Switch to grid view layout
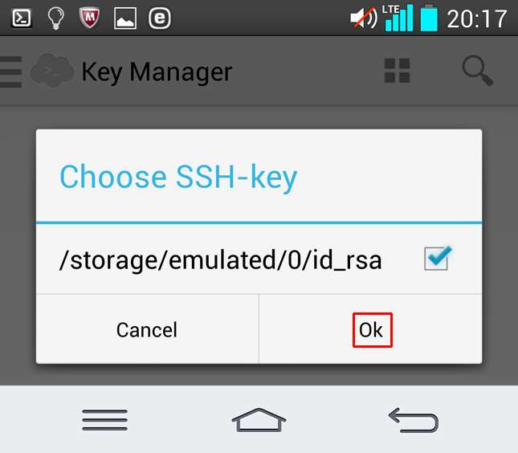 397,71
